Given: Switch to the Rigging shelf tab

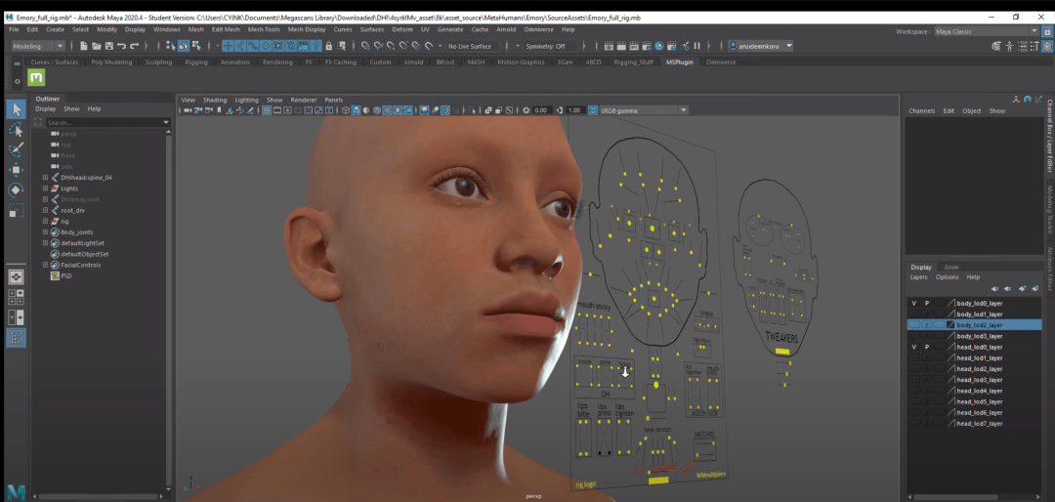Looking at the screenshot, I should pyautogui.click(x=196, y=62).
